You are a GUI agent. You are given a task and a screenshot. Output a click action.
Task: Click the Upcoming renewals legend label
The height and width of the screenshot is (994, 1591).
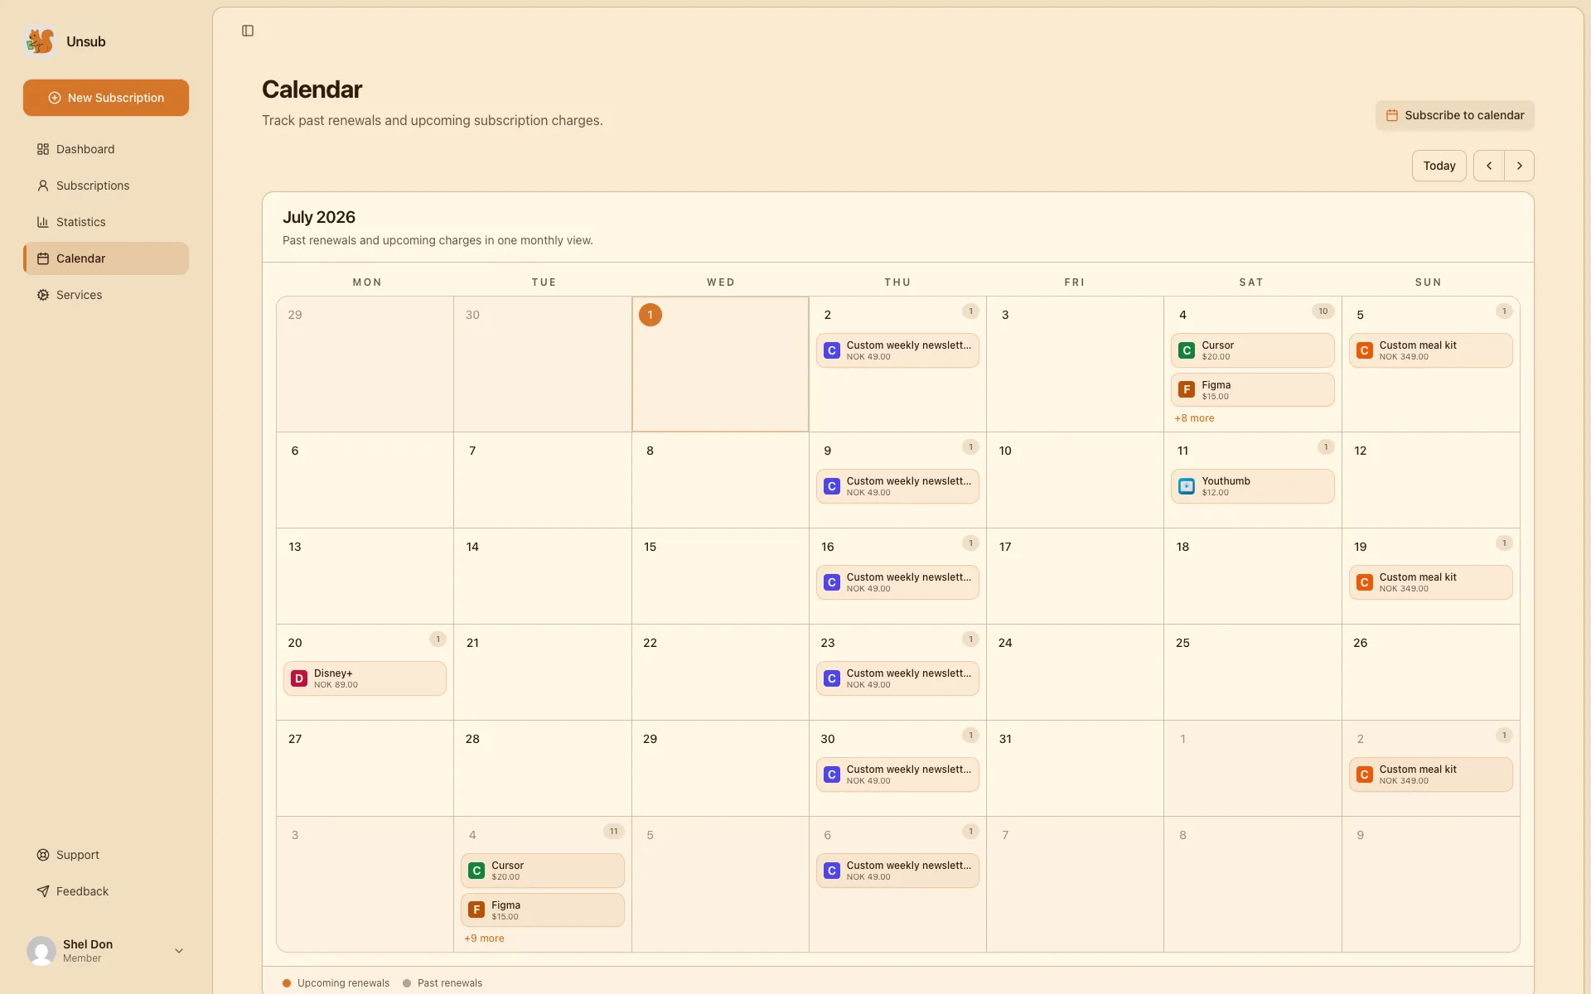[x=343, y=983]
